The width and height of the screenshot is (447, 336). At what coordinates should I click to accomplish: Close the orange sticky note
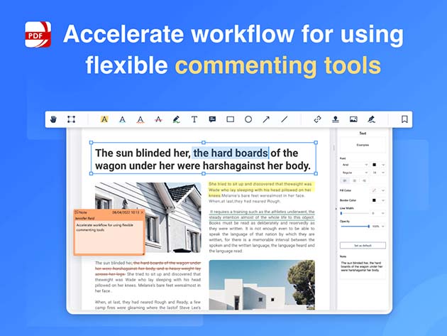click(x=141, y=212)
